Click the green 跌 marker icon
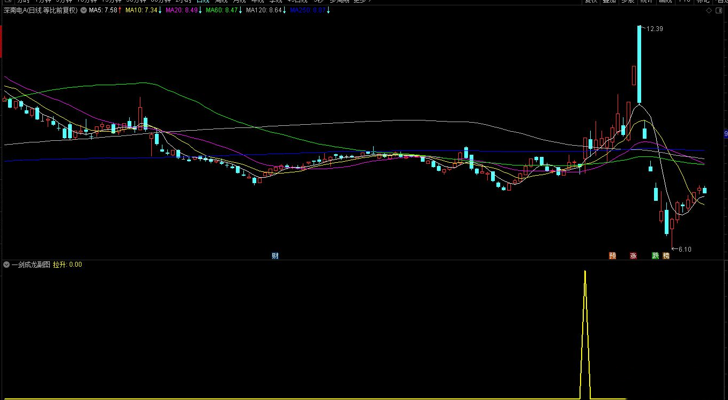Screen dimensions: 728x400 655,256
